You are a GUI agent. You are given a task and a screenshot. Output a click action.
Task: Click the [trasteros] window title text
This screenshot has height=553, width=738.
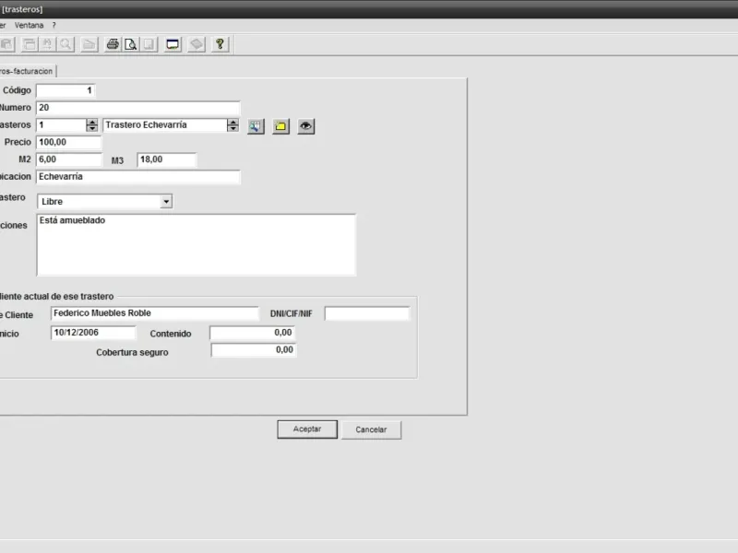pyautogui.click(x=22, y=9)
